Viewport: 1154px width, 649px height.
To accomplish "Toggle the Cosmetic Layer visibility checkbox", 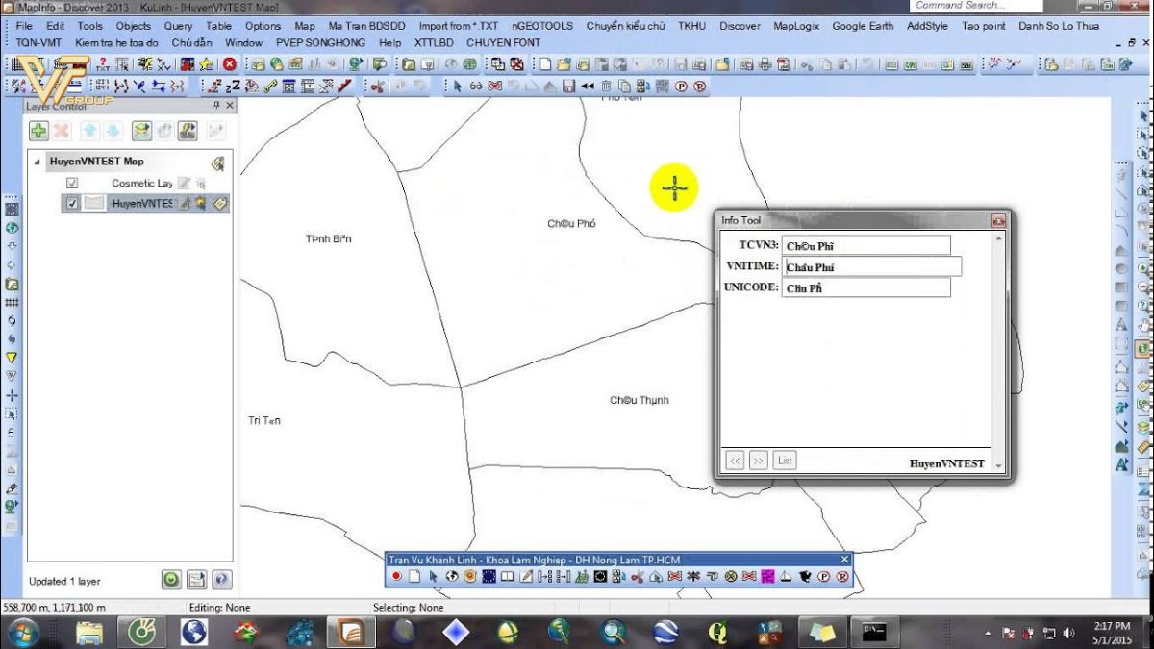I will pos(71,183).
